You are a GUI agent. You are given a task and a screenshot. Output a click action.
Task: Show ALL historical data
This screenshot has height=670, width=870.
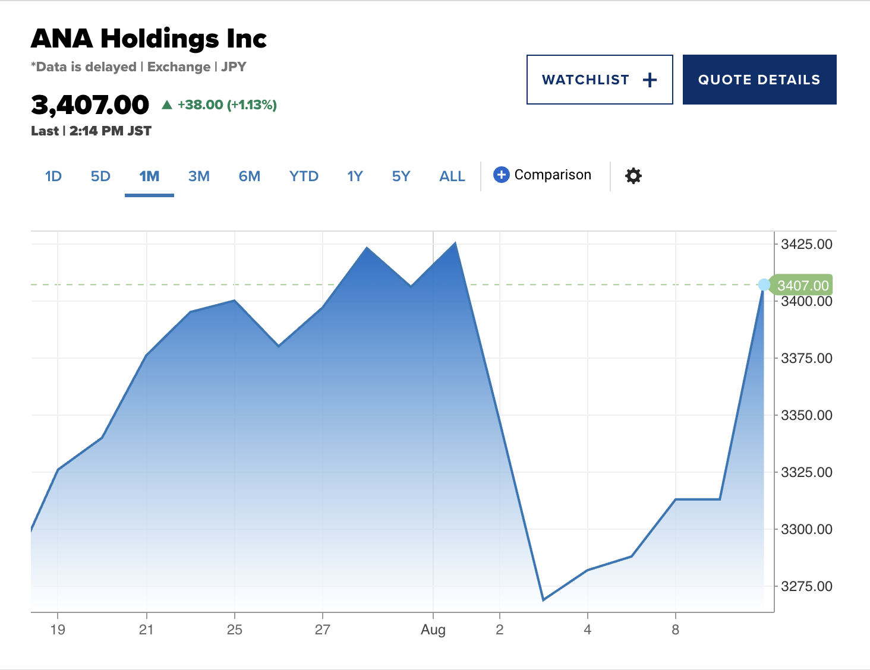pyautogui.click(x=452, y=176)
